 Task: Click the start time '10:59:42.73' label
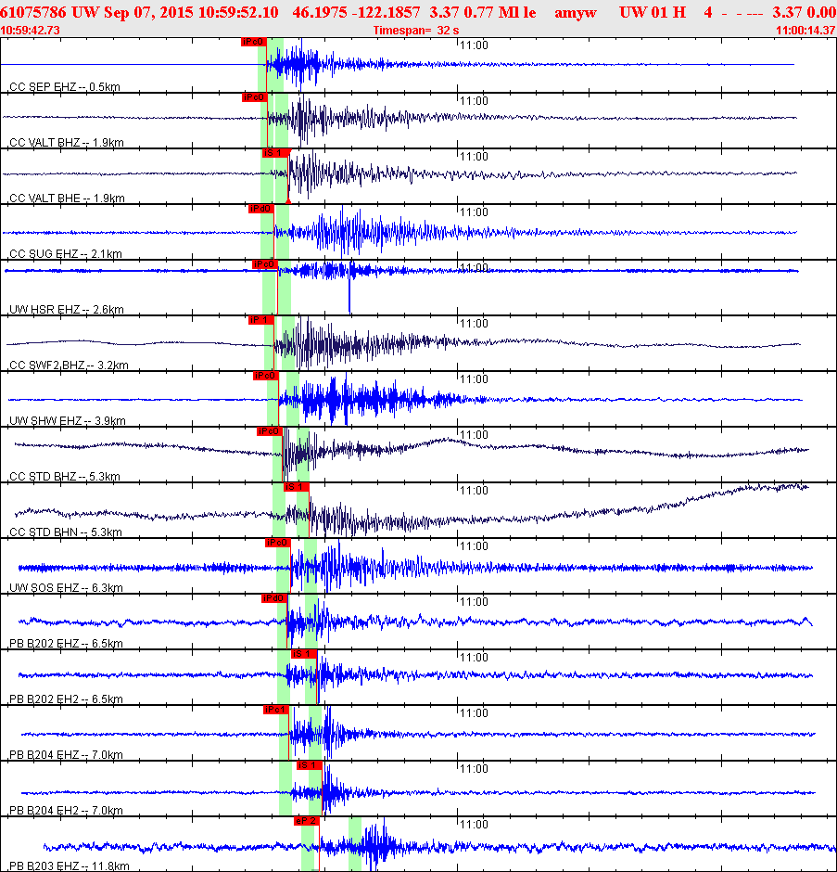pyautogui.click(x=30, y=30)
